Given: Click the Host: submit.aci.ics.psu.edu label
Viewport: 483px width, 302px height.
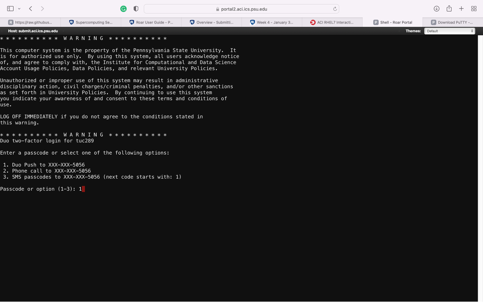Looking at the screenshot, I should coord(33,31).
